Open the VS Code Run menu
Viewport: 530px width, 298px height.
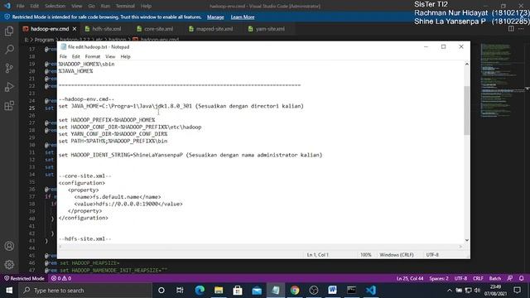click(105, 6)
